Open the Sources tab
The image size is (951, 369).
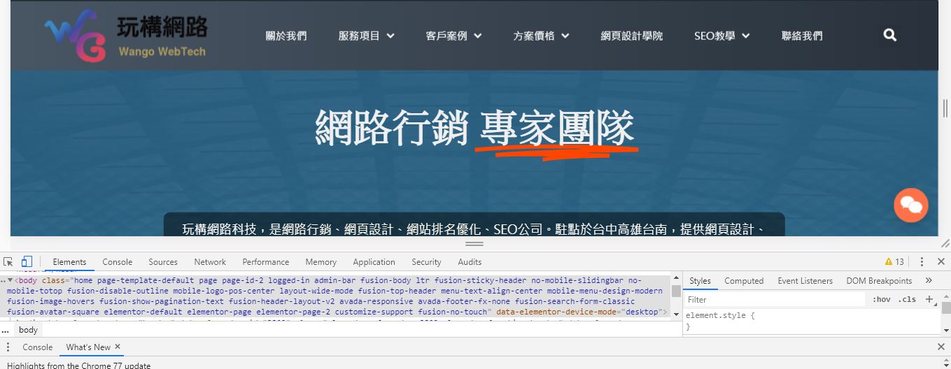[x=163, y=262]
